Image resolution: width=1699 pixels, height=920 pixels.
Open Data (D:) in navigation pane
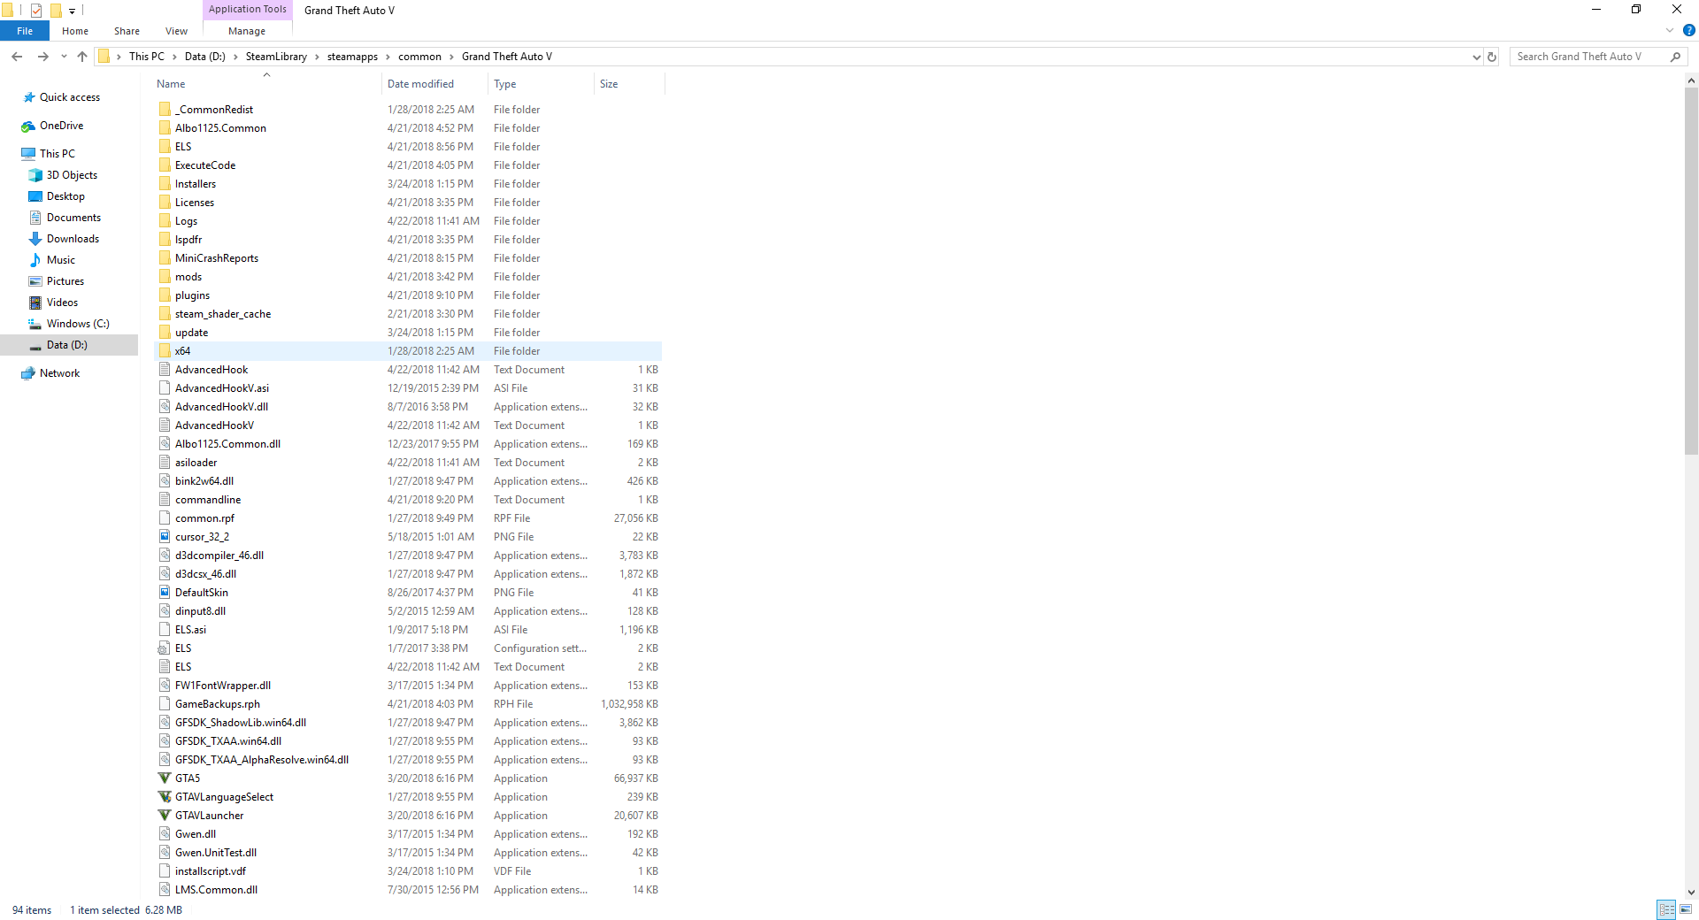click(69, 345)
